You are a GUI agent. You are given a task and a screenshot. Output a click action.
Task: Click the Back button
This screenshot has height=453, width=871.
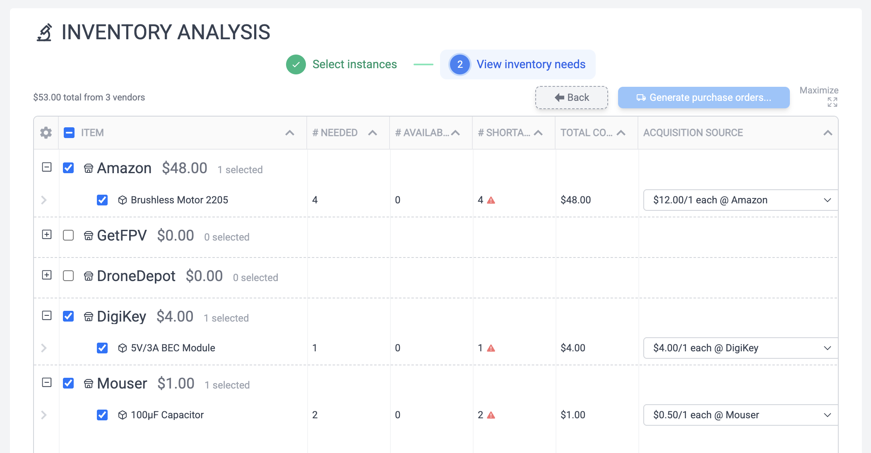572,97
